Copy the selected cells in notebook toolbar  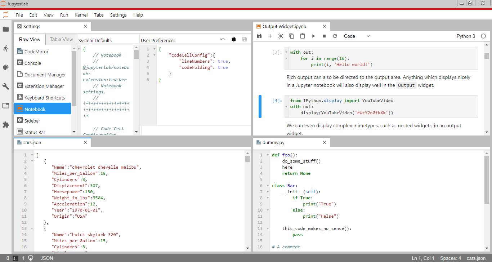click(x=292, y=36)
